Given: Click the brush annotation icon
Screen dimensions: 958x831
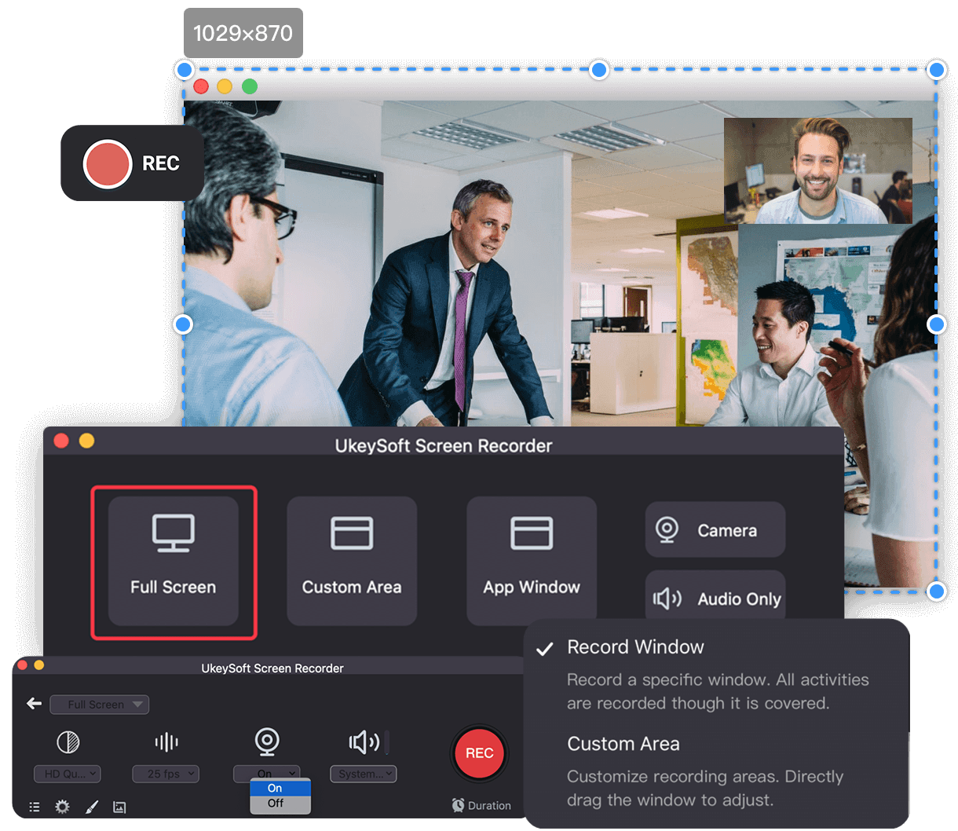Looking at the screenshot, I should 92,807.
